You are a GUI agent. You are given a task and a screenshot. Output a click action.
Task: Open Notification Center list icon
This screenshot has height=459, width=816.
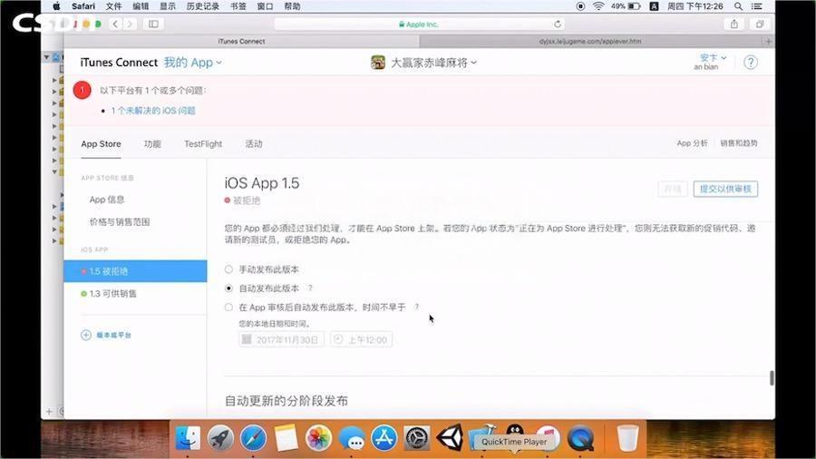point(757,6)
